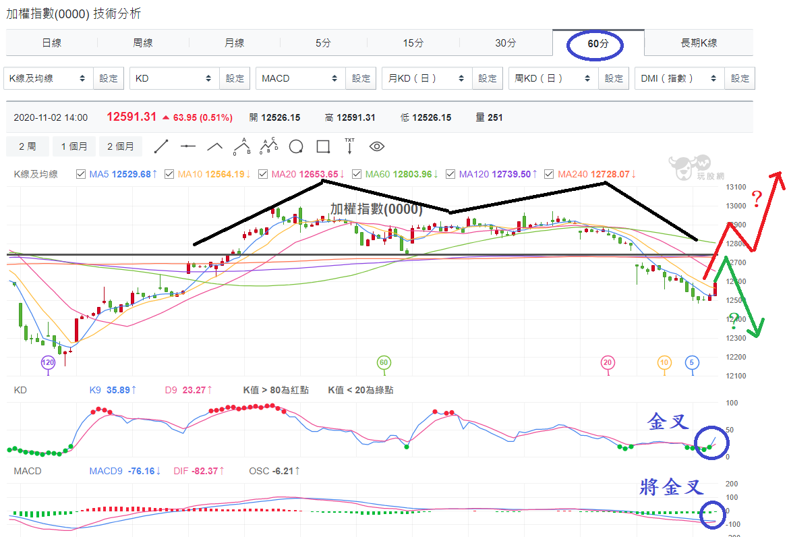This screenshot has width=789, height=537.
Task: Uncheck the MA60 moving average checkbox
Action: [357, 174]
